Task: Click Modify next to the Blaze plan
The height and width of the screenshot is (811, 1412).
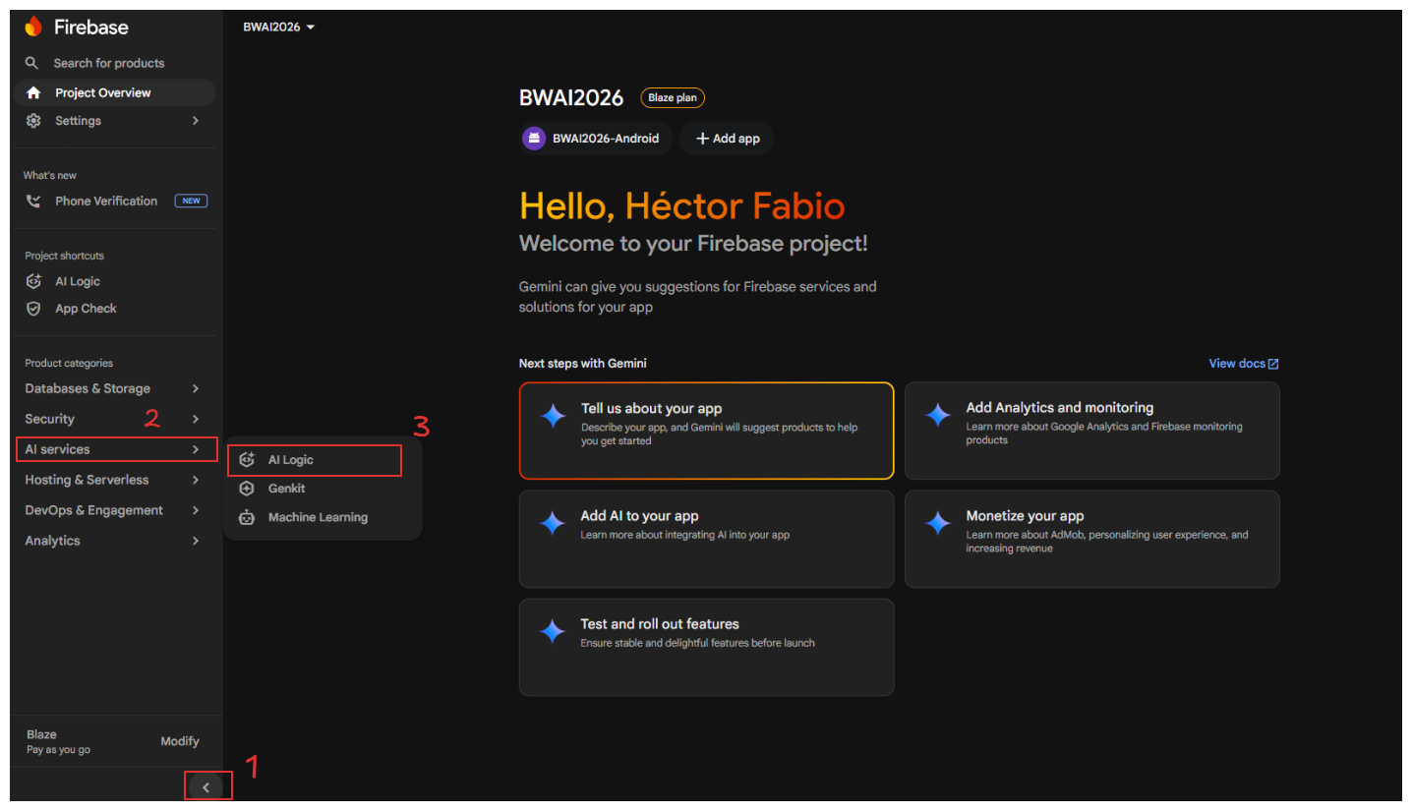Action: tap(180, 741)
